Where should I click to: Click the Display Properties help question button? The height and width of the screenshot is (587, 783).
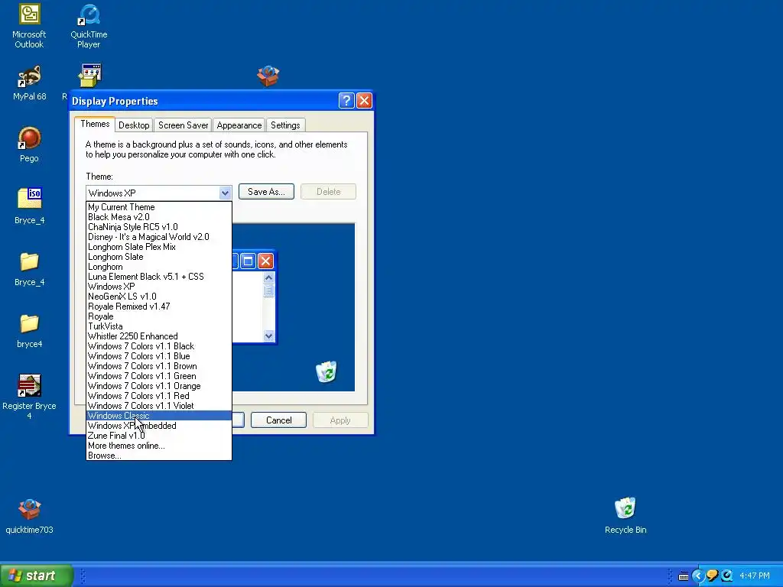coord(346,101)
